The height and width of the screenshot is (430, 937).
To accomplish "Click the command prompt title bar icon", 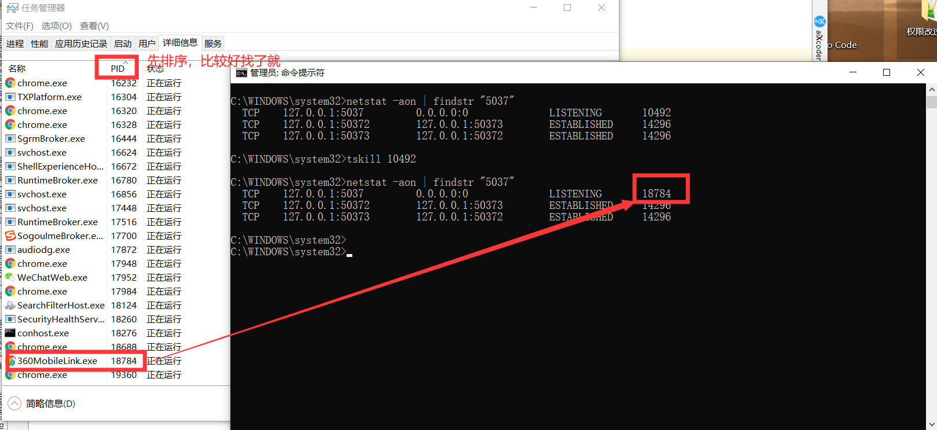I will [242, 73].
